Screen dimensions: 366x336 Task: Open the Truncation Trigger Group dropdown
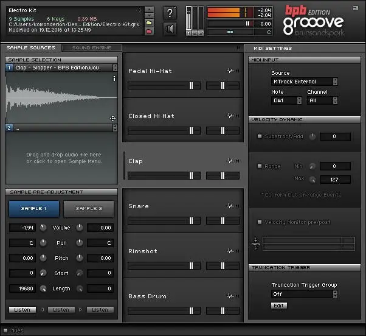click(304, 294)
